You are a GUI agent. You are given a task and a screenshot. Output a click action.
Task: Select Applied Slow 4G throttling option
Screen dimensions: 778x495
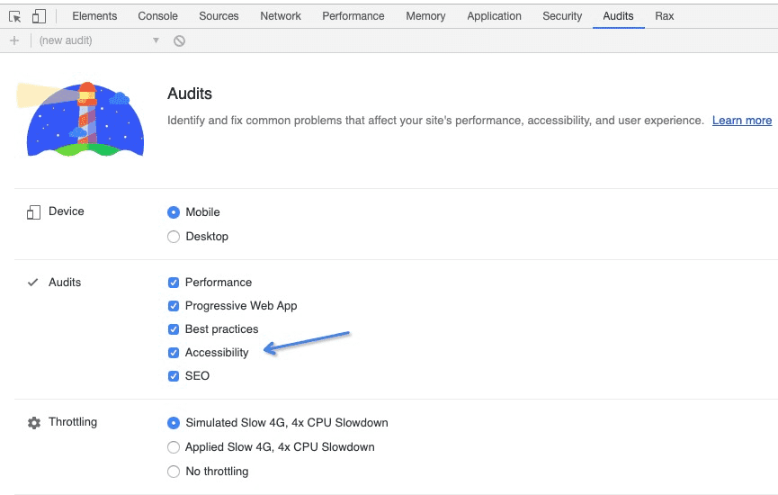(174, 447)
